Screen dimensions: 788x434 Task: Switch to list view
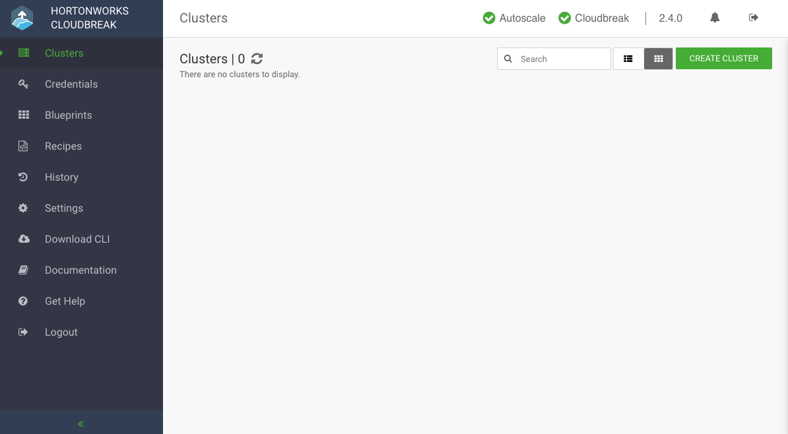point(628,59)
